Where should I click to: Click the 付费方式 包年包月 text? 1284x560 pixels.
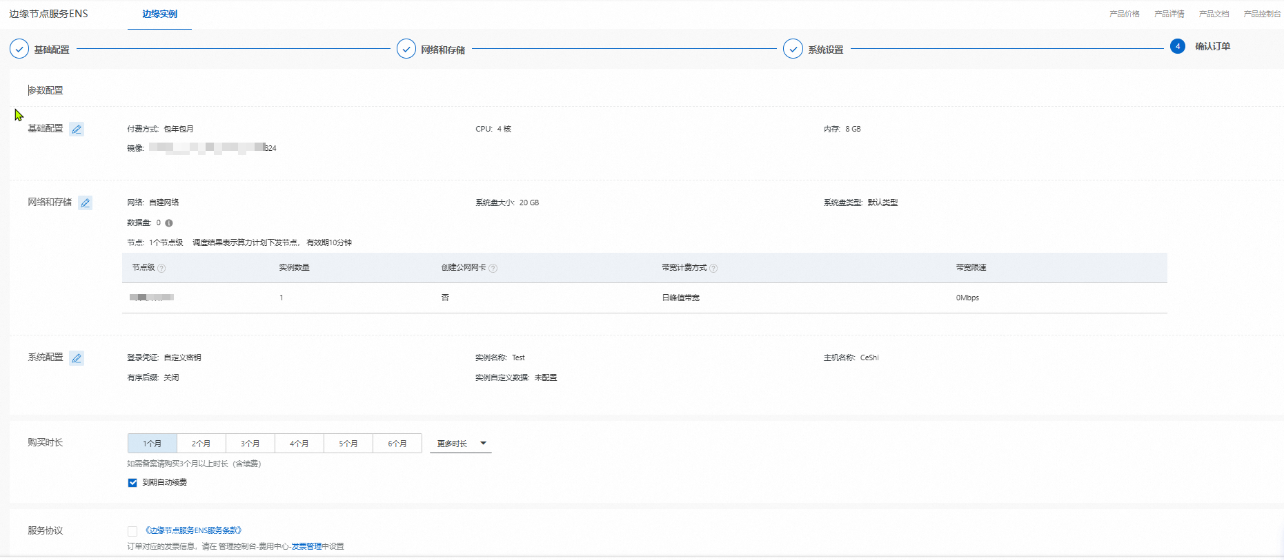click(x=161, y=129)
